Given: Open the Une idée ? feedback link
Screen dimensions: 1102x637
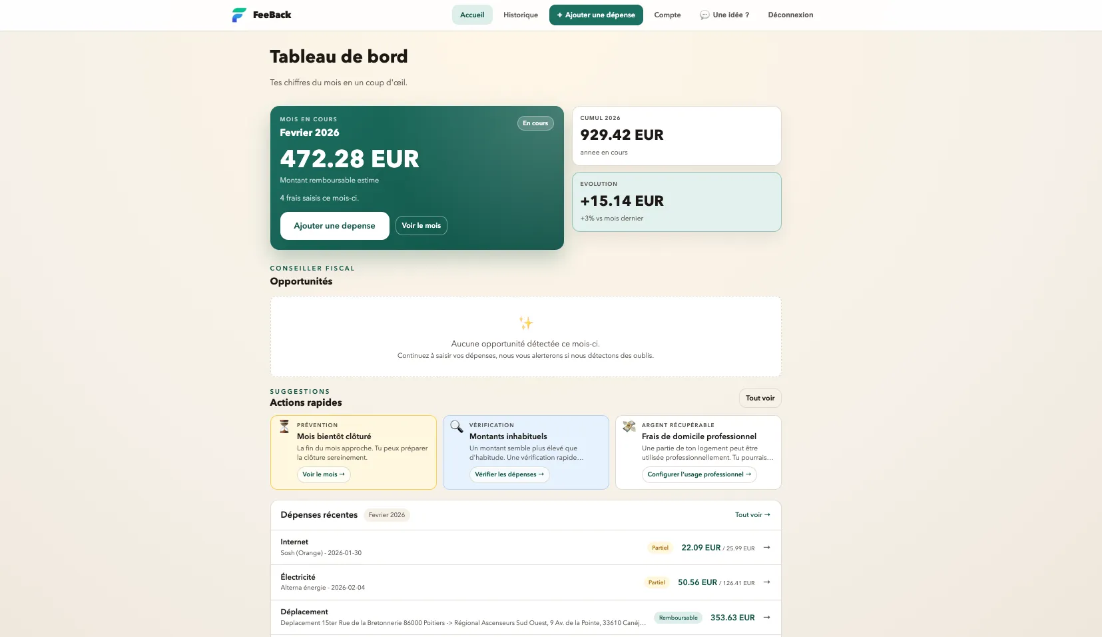Looking at the screenshot, I should (x=724, y=15).
